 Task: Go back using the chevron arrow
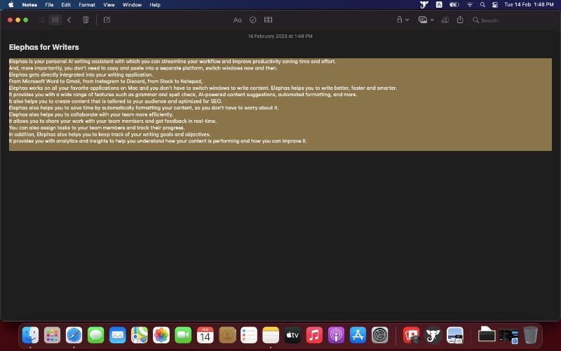[x=69, y=20]
